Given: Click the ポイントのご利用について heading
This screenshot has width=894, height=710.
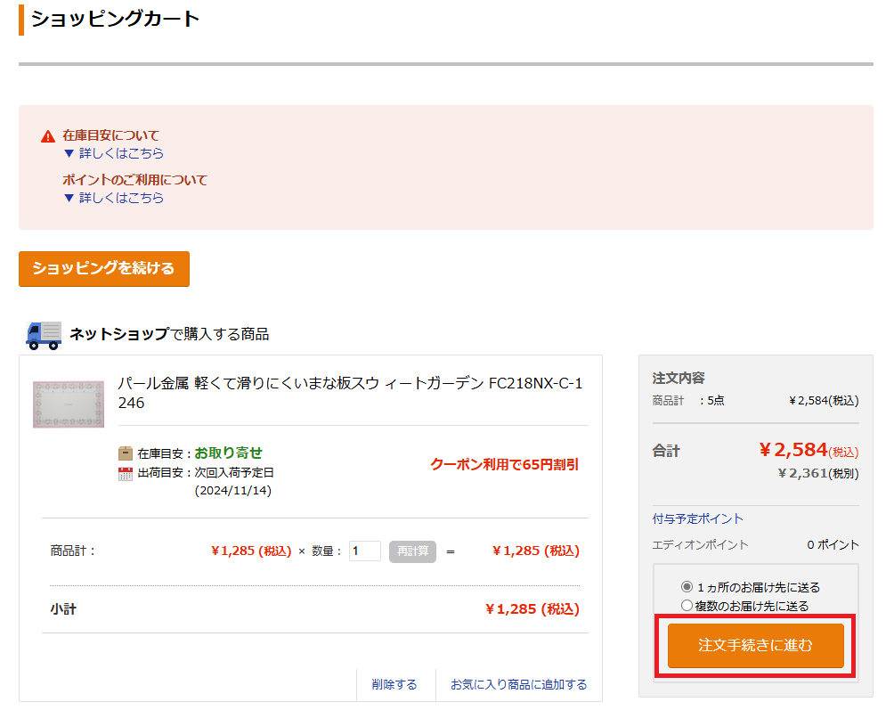Looking at the screenshot, I should [134, 180].
